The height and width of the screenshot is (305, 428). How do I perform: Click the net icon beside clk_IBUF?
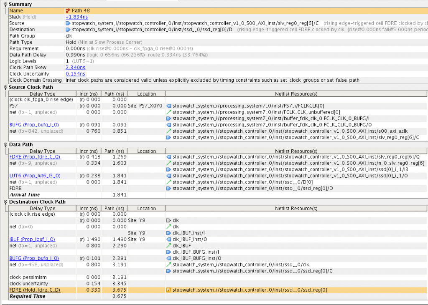tap(169, 246)
